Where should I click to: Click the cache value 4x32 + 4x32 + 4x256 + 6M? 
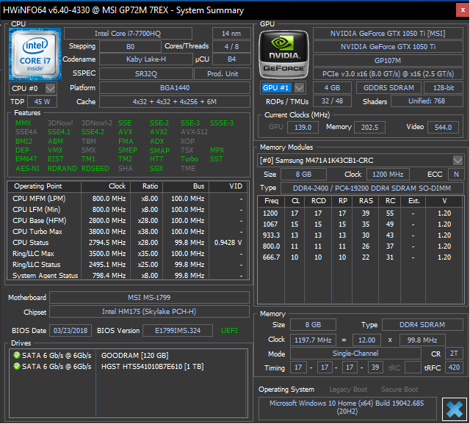pyautogui.click(x=175, y=102)
